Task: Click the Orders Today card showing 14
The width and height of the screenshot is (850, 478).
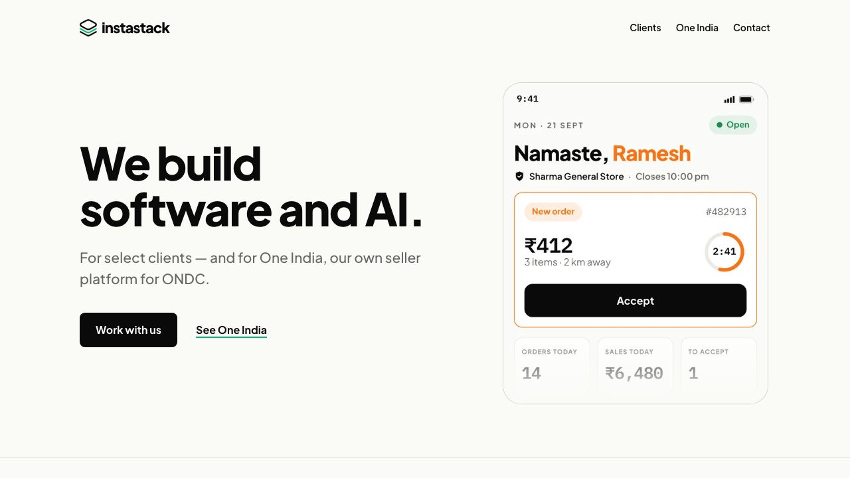Action: (552, 366)
